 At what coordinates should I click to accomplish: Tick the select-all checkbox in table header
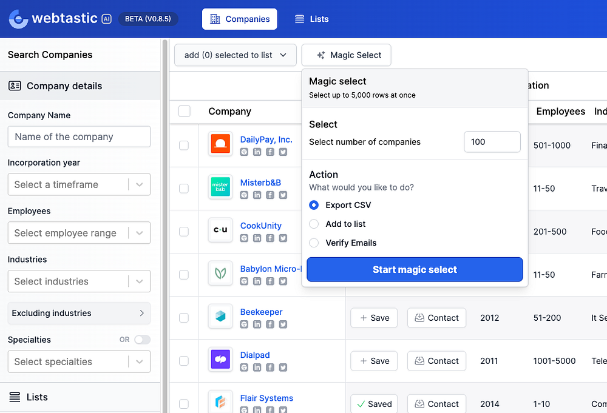click(185, 111)
